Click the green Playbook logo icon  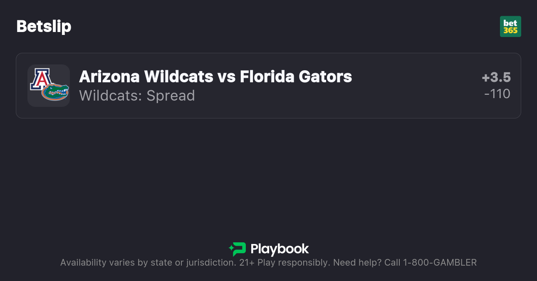coord(238,249)
